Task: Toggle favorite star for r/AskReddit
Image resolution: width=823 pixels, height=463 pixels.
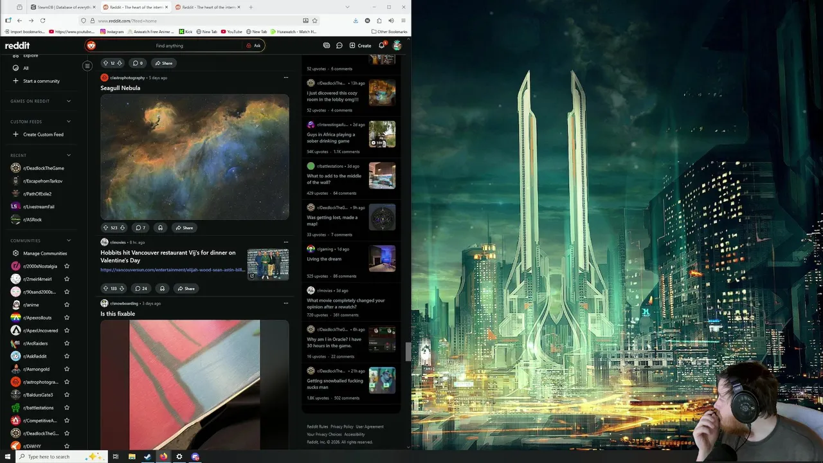Action: pyautogui.click(x=66, y=356)
